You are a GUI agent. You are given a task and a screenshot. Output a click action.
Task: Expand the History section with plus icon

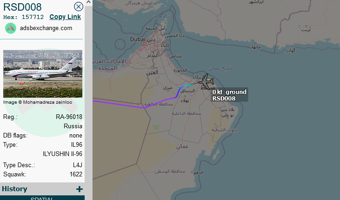(79, 189)
